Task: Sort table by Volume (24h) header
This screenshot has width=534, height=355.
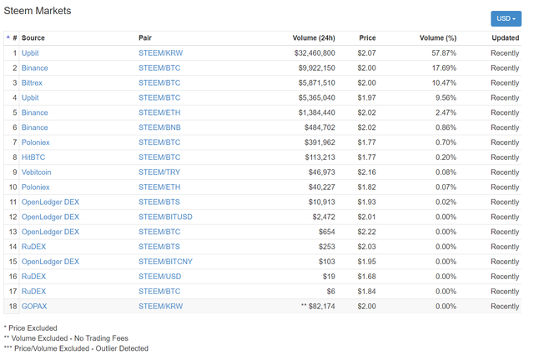Action: tap(314, 37)
